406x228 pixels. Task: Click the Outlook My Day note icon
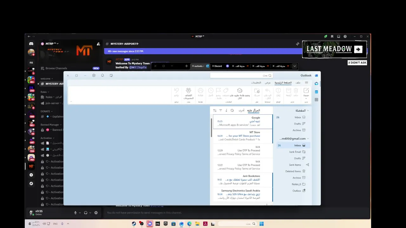point(111,75)
